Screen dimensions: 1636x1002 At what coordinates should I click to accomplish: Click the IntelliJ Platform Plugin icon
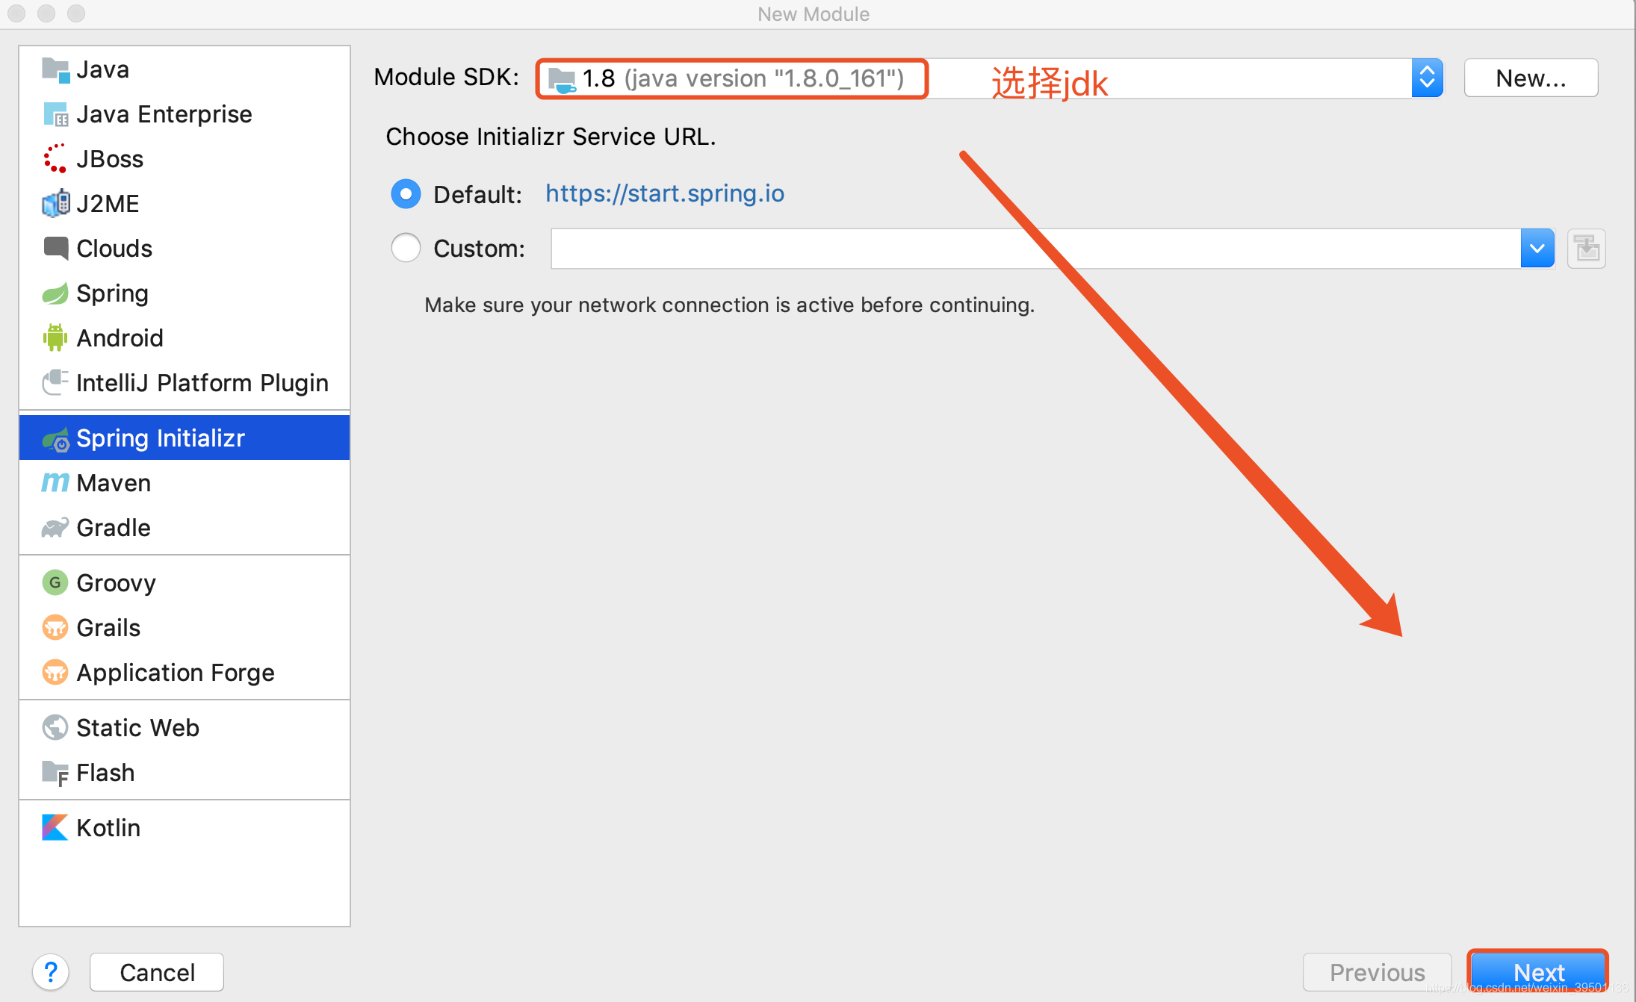tap(55, 383)
